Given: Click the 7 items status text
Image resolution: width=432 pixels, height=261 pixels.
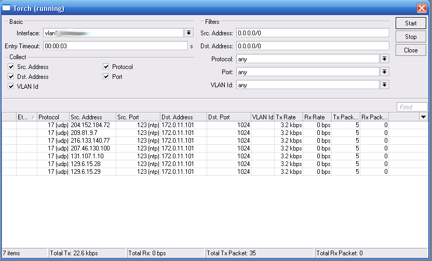Looking at the screenshot, I should click(x=11, y=253).
